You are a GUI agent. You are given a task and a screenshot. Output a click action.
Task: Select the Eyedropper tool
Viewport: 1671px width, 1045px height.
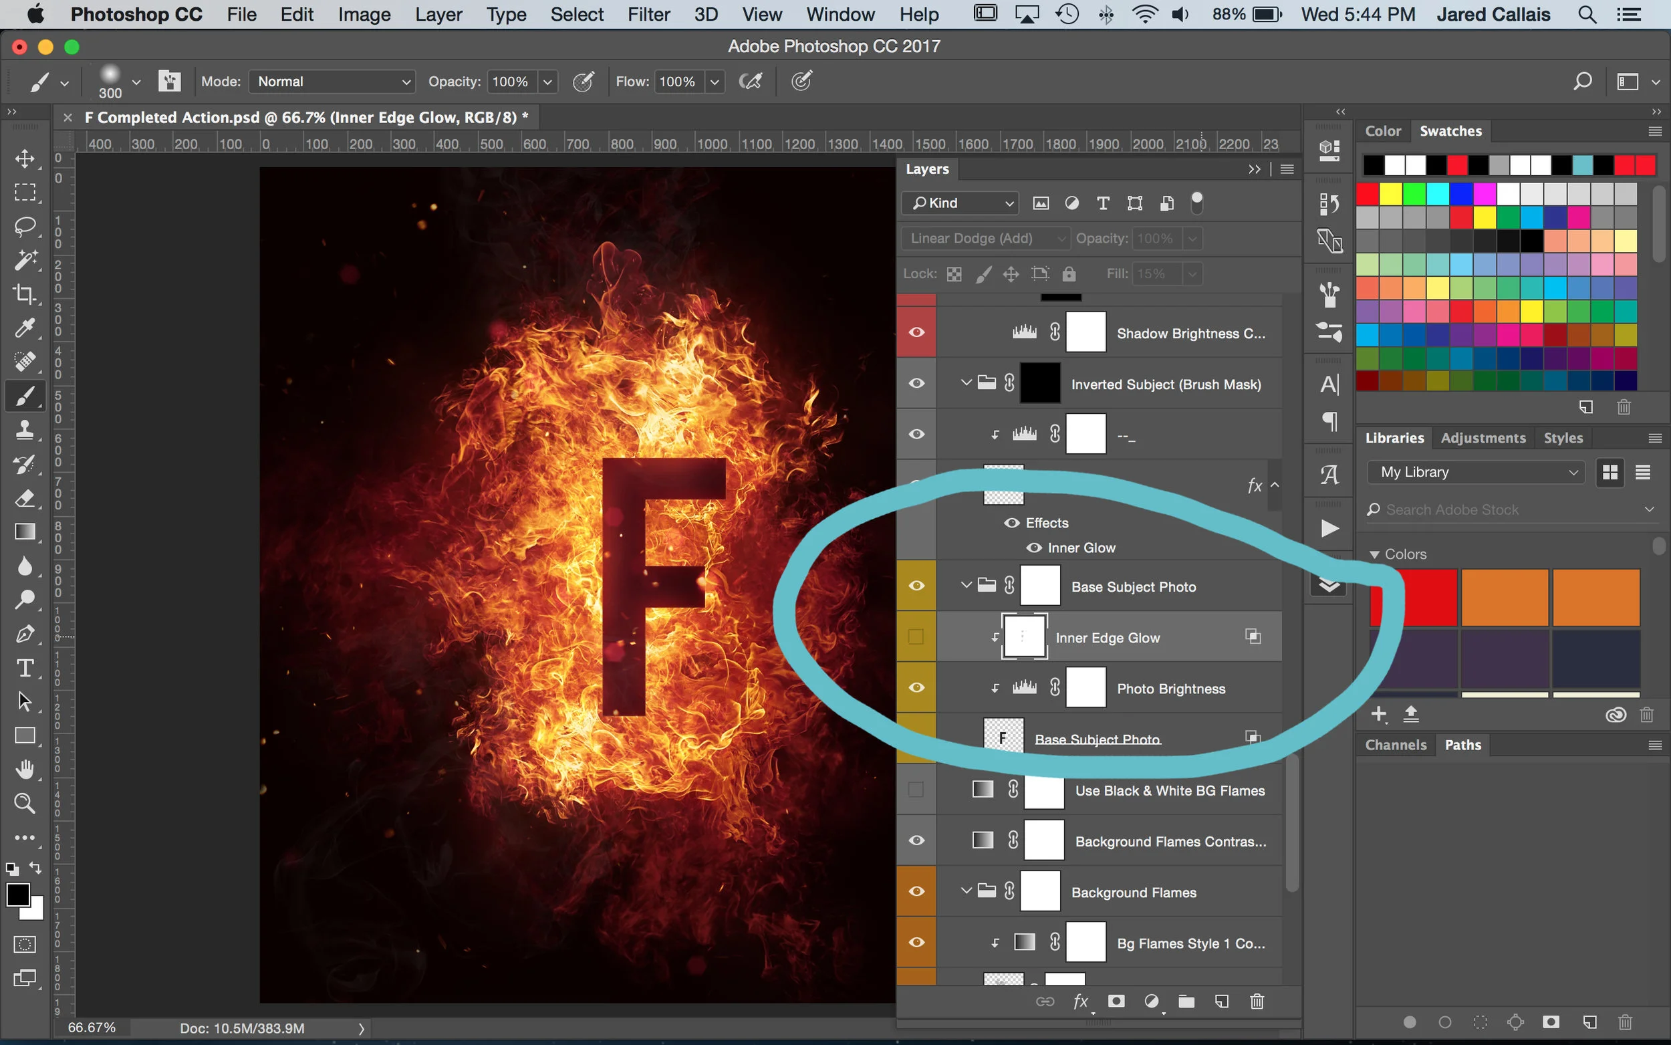(25, 328)
